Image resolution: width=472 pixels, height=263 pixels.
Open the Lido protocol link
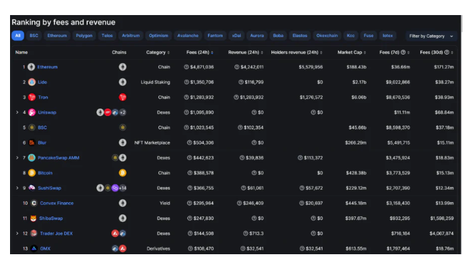(x=42, y=82)
